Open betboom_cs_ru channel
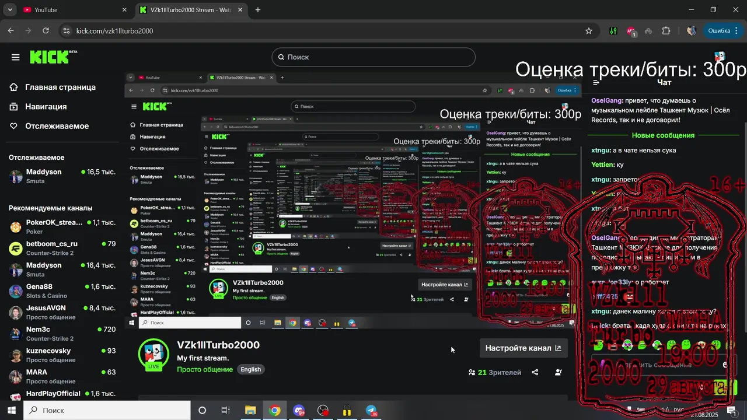The image size is (747, 420). (x=62, y=248)
